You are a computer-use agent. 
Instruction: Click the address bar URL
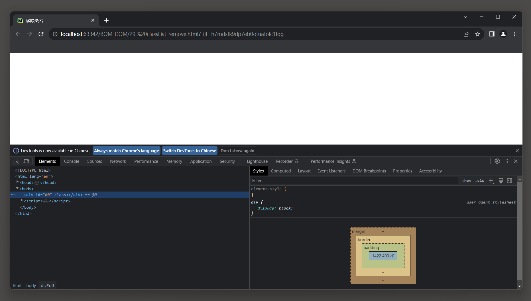coord(172,34)
